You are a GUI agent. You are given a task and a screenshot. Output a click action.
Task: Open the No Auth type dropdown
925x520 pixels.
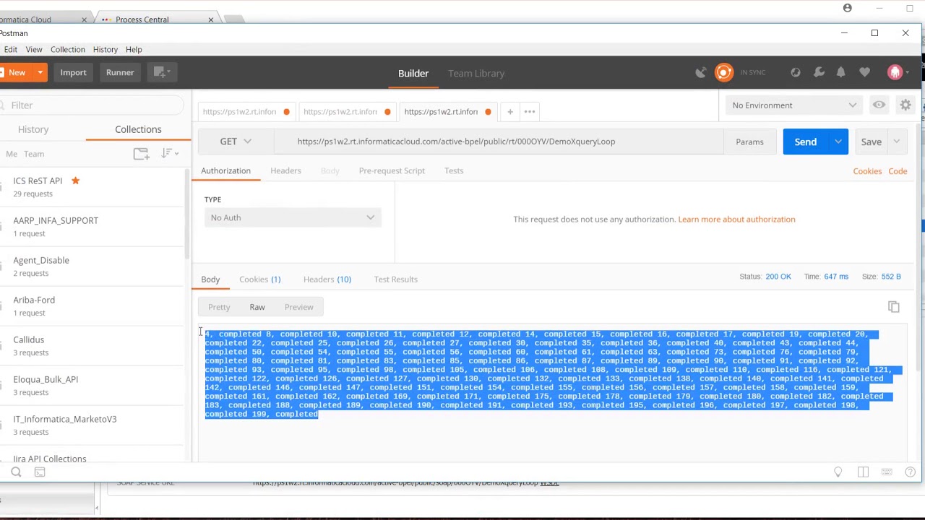click(x=293, y=217)
